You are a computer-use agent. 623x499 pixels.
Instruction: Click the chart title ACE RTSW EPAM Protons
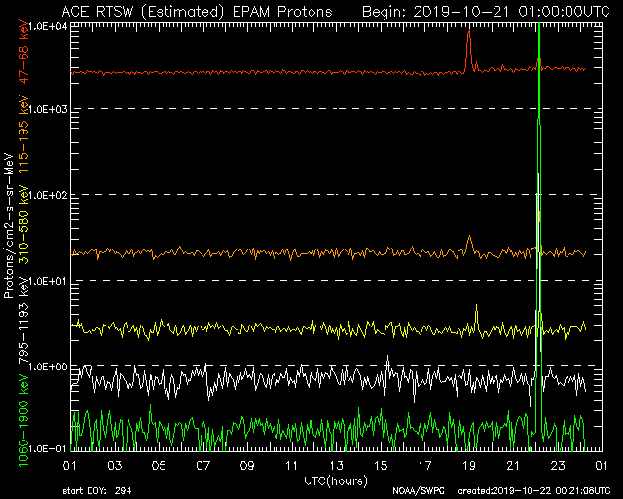(196, 11)
